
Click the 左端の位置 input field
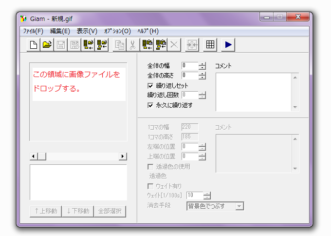[190, 147]
